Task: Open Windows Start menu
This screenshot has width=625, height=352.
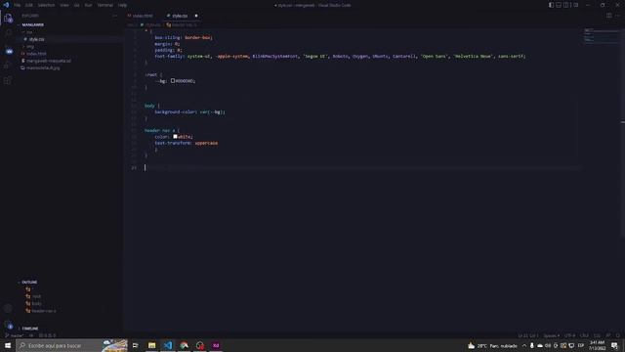Action: click(8, 345)
